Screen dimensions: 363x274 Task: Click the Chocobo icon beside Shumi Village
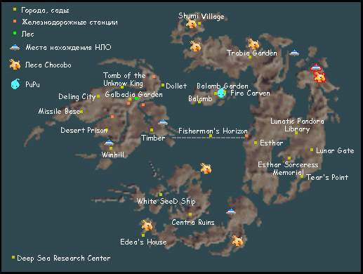[191, 24]
